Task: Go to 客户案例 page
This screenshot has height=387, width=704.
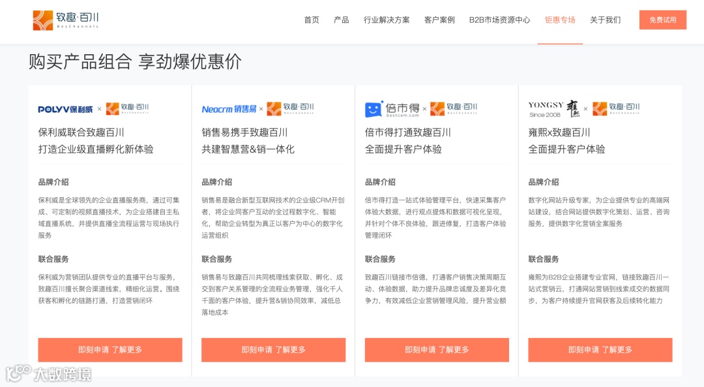Action: (x=439, y=20)
